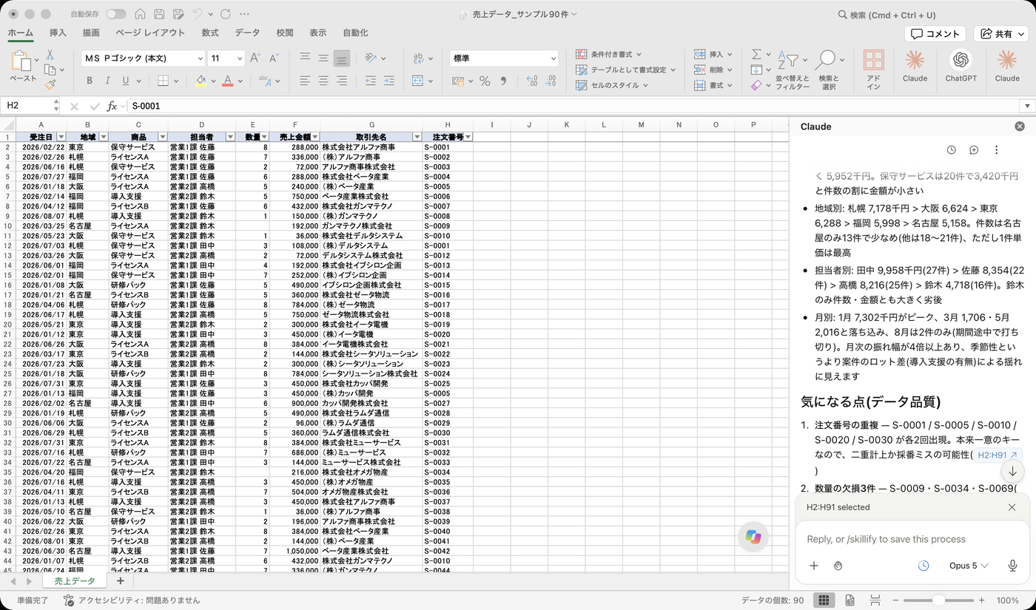Viewport: 1036px width, 610px height.
Task: Click the new chat icon in Claude panel
Action: click(974, 150)
